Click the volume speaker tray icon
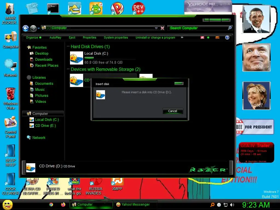Image resolution: width=280 pixels, height=210 pixels. (232, 205)
